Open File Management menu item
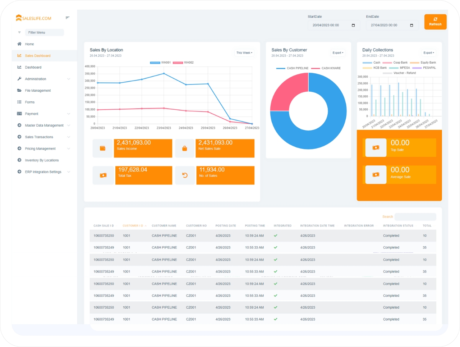The width and height of the screenshot is (460, 347). click(x=45, y=90)
